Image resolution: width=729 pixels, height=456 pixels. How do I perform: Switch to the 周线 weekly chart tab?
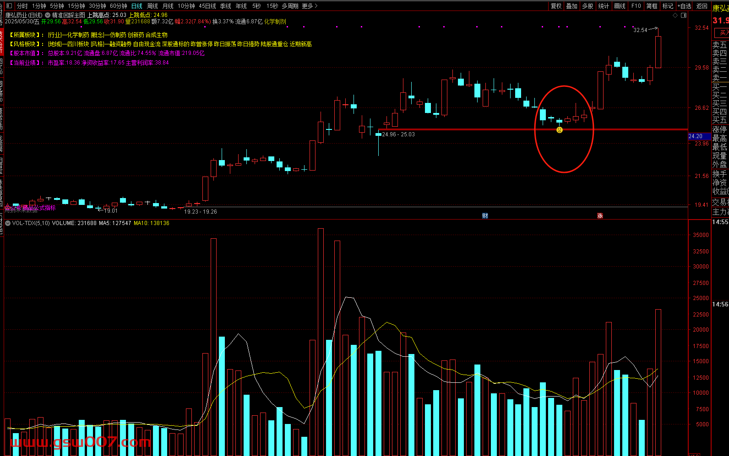(152, 6)
